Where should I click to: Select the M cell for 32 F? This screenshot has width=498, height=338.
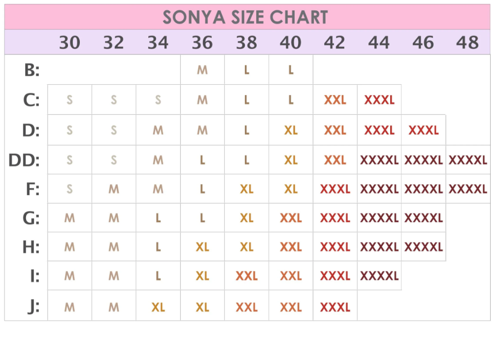click(114, 189)
